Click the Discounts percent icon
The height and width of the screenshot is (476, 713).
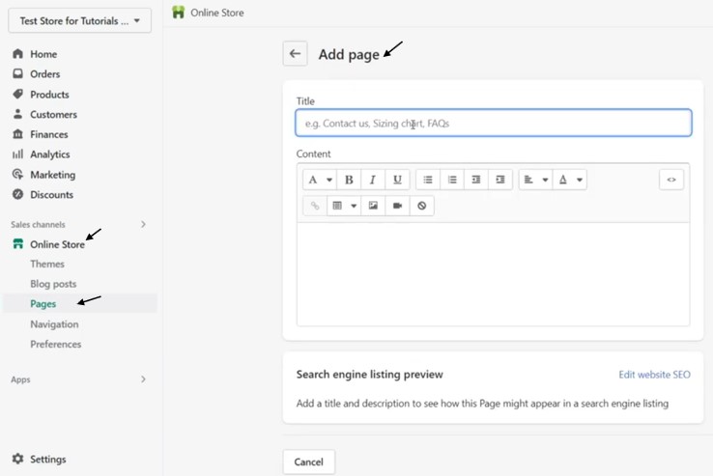click(x=17, y=194)
